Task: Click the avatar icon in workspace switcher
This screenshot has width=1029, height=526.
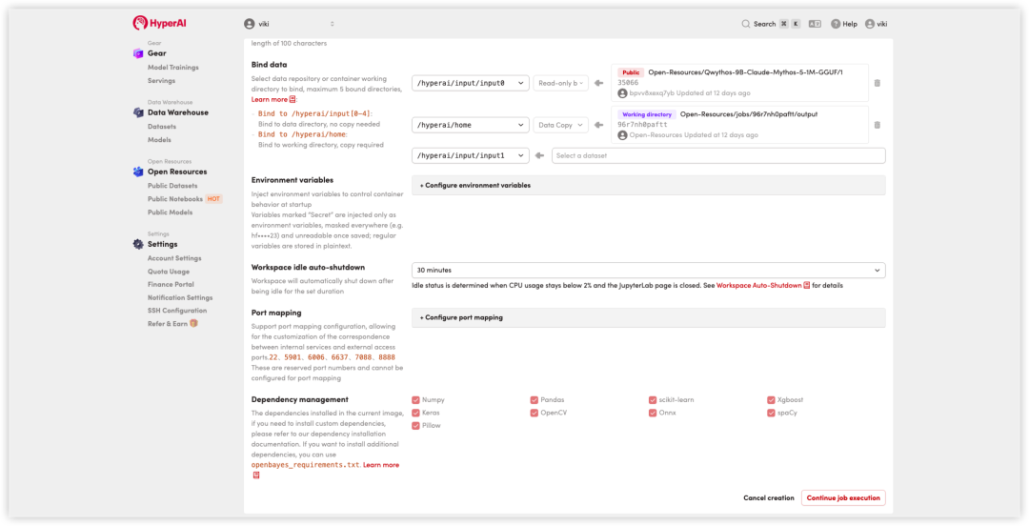Action: pos(250,24)
